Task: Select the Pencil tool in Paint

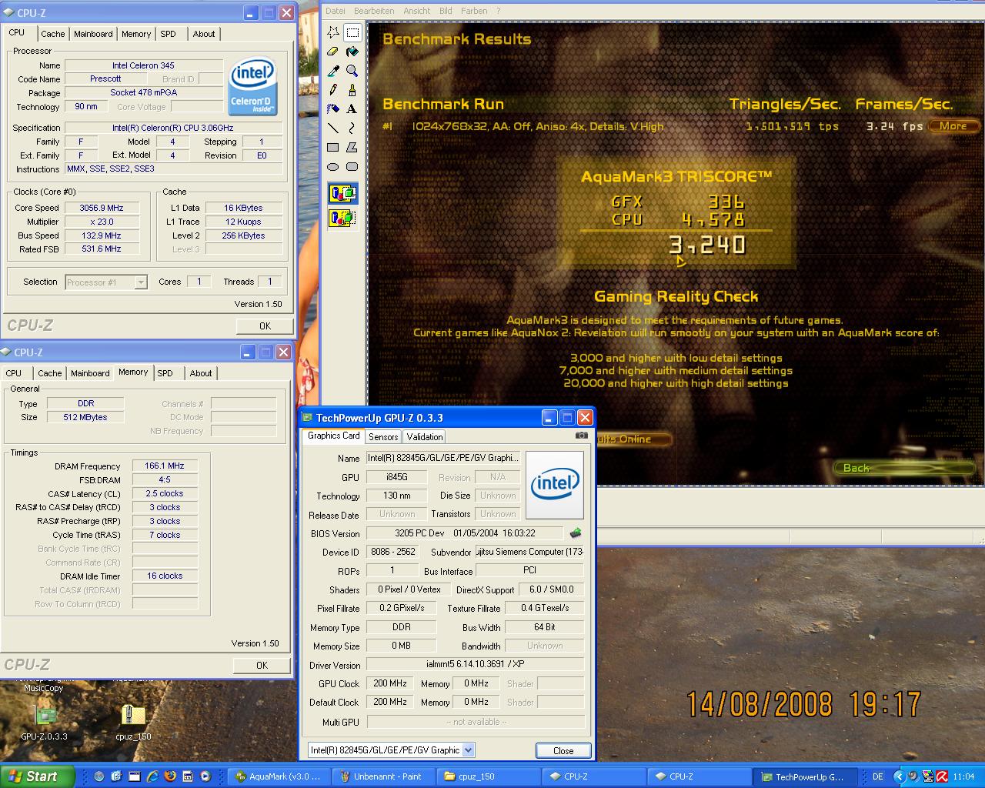Action: tap(333, 90)
